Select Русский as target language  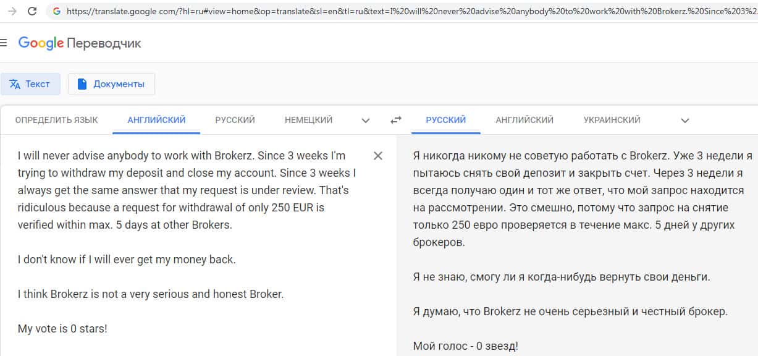click(445, 120)
